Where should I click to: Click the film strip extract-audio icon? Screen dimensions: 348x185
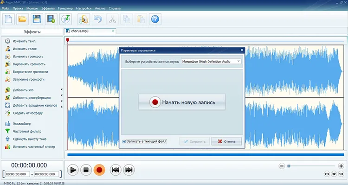(51, 19)
